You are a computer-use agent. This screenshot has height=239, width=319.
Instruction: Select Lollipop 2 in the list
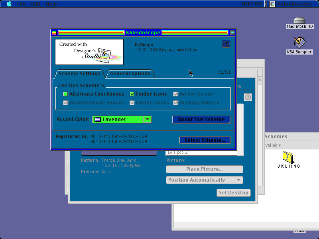[x=201, y=153]
